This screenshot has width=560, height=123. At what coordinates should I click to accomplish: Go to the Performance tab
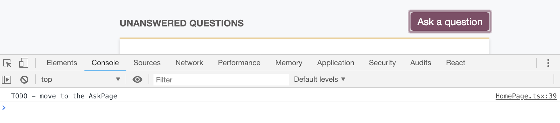[239, 63]
